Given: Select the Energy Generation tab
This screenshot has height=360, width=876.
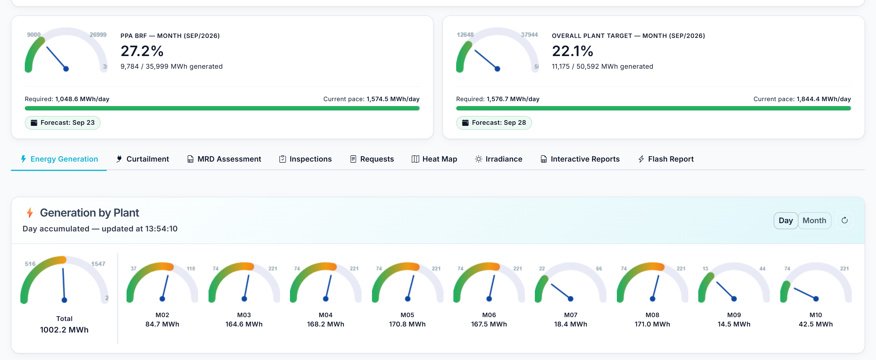Looking at the screenshot, I should point(59,159).
